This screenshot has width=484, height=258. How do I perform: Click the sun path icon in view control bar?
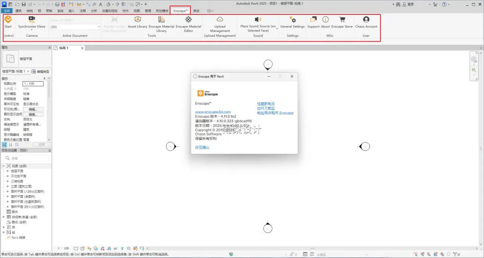[89, 249]
